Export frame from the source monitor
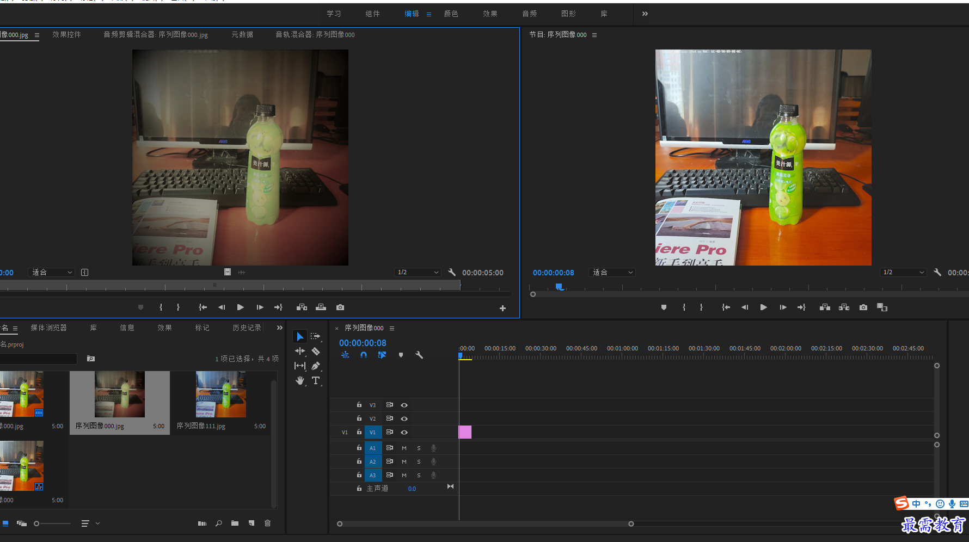 [x=340, y=307]
